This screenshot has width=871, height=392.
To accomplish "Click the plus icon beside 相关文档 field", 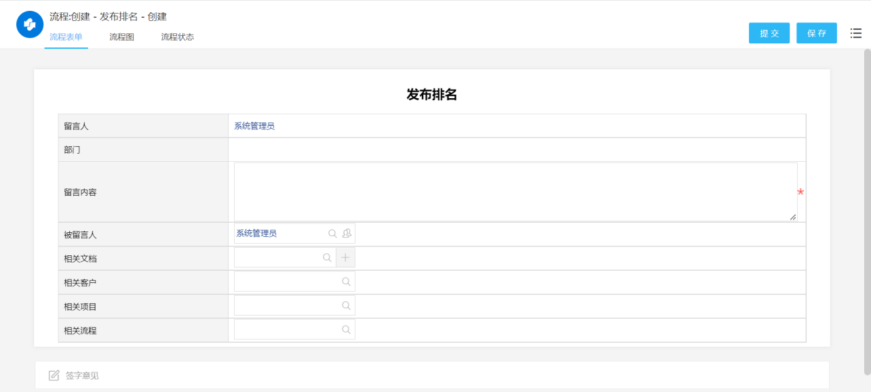I will (345, 257).
